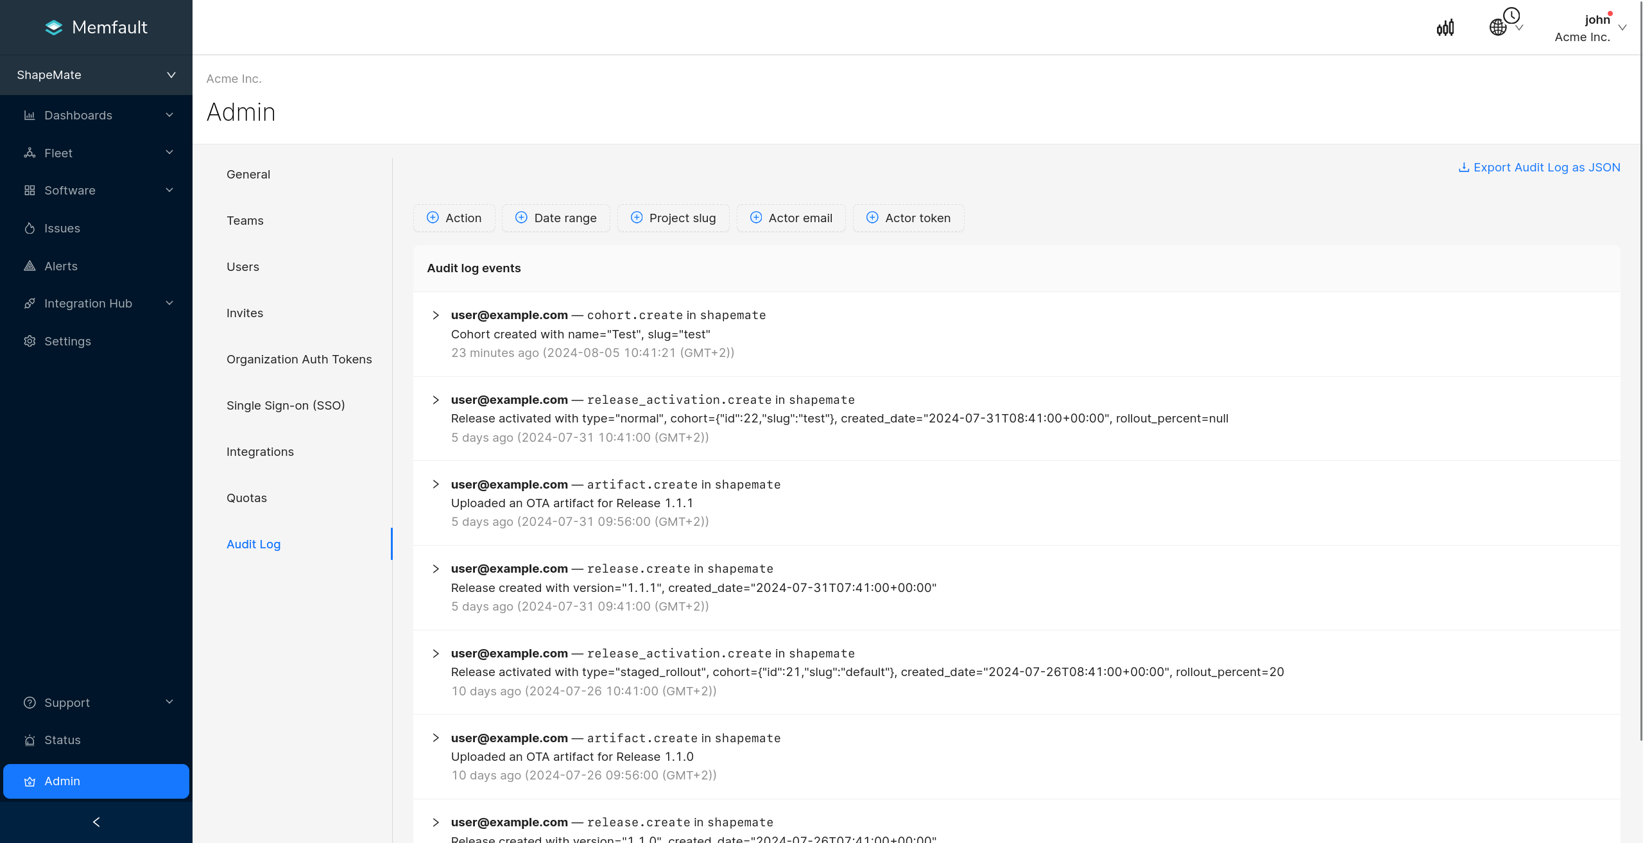Select the Admin icon in the sidebar
The image size is (1643, 843).
click(x=30, y=781)
